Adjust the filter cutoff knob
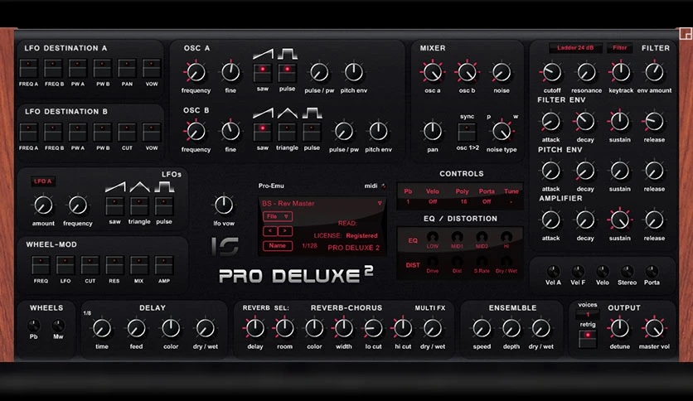Screen dimensions: 693x401 (552, 72)
